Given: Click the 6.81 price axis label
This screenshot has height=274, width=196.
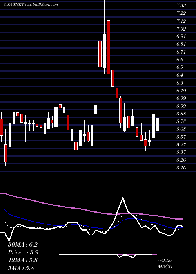Looking at the screenshot, I should click(x=181, y=44).
